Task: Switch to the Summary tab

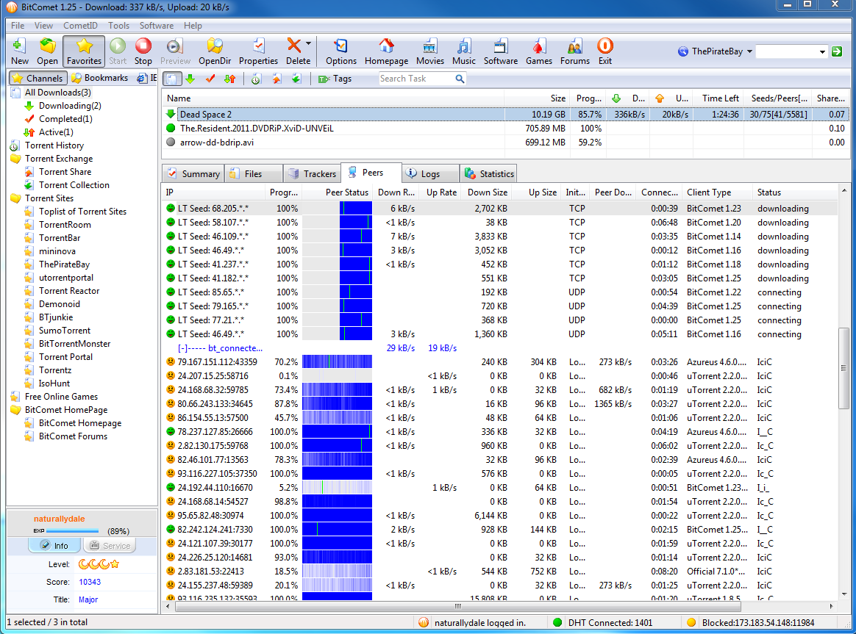Action: 193,174
